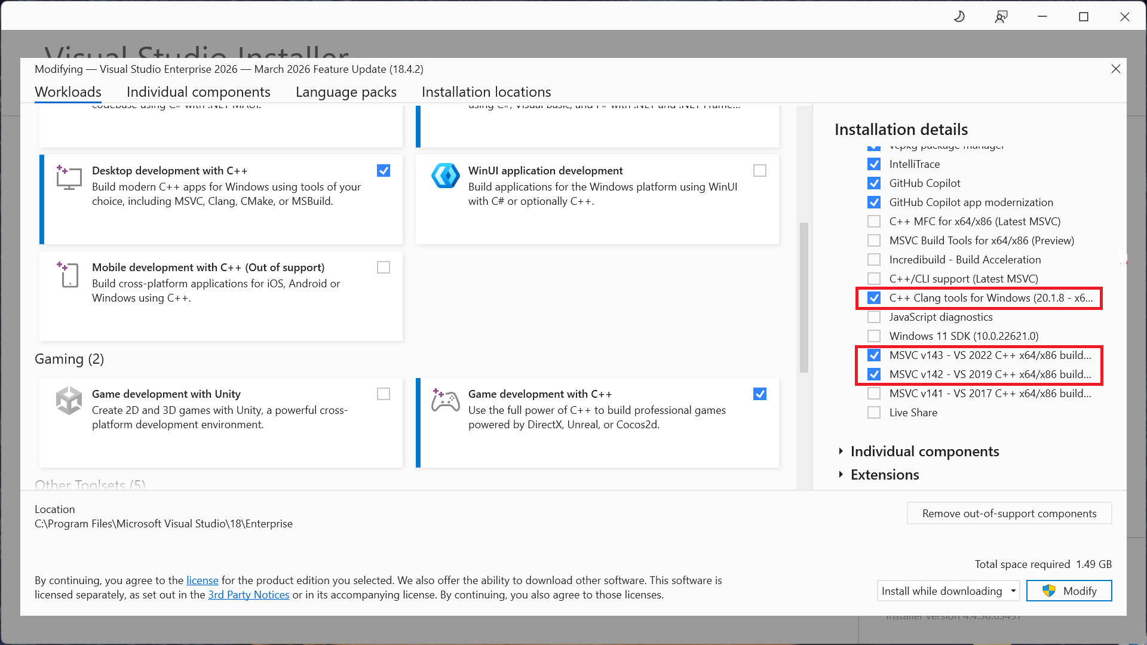Toggle dark theme moon icon in title bar

959,17
